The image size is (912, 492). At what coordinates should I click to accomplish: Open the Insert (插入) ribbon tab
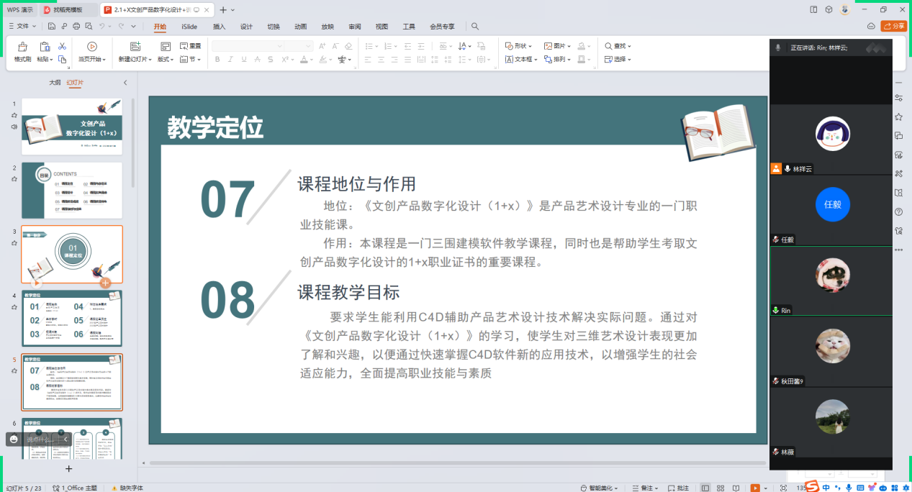pyautogui.click(x=219, y=27)
